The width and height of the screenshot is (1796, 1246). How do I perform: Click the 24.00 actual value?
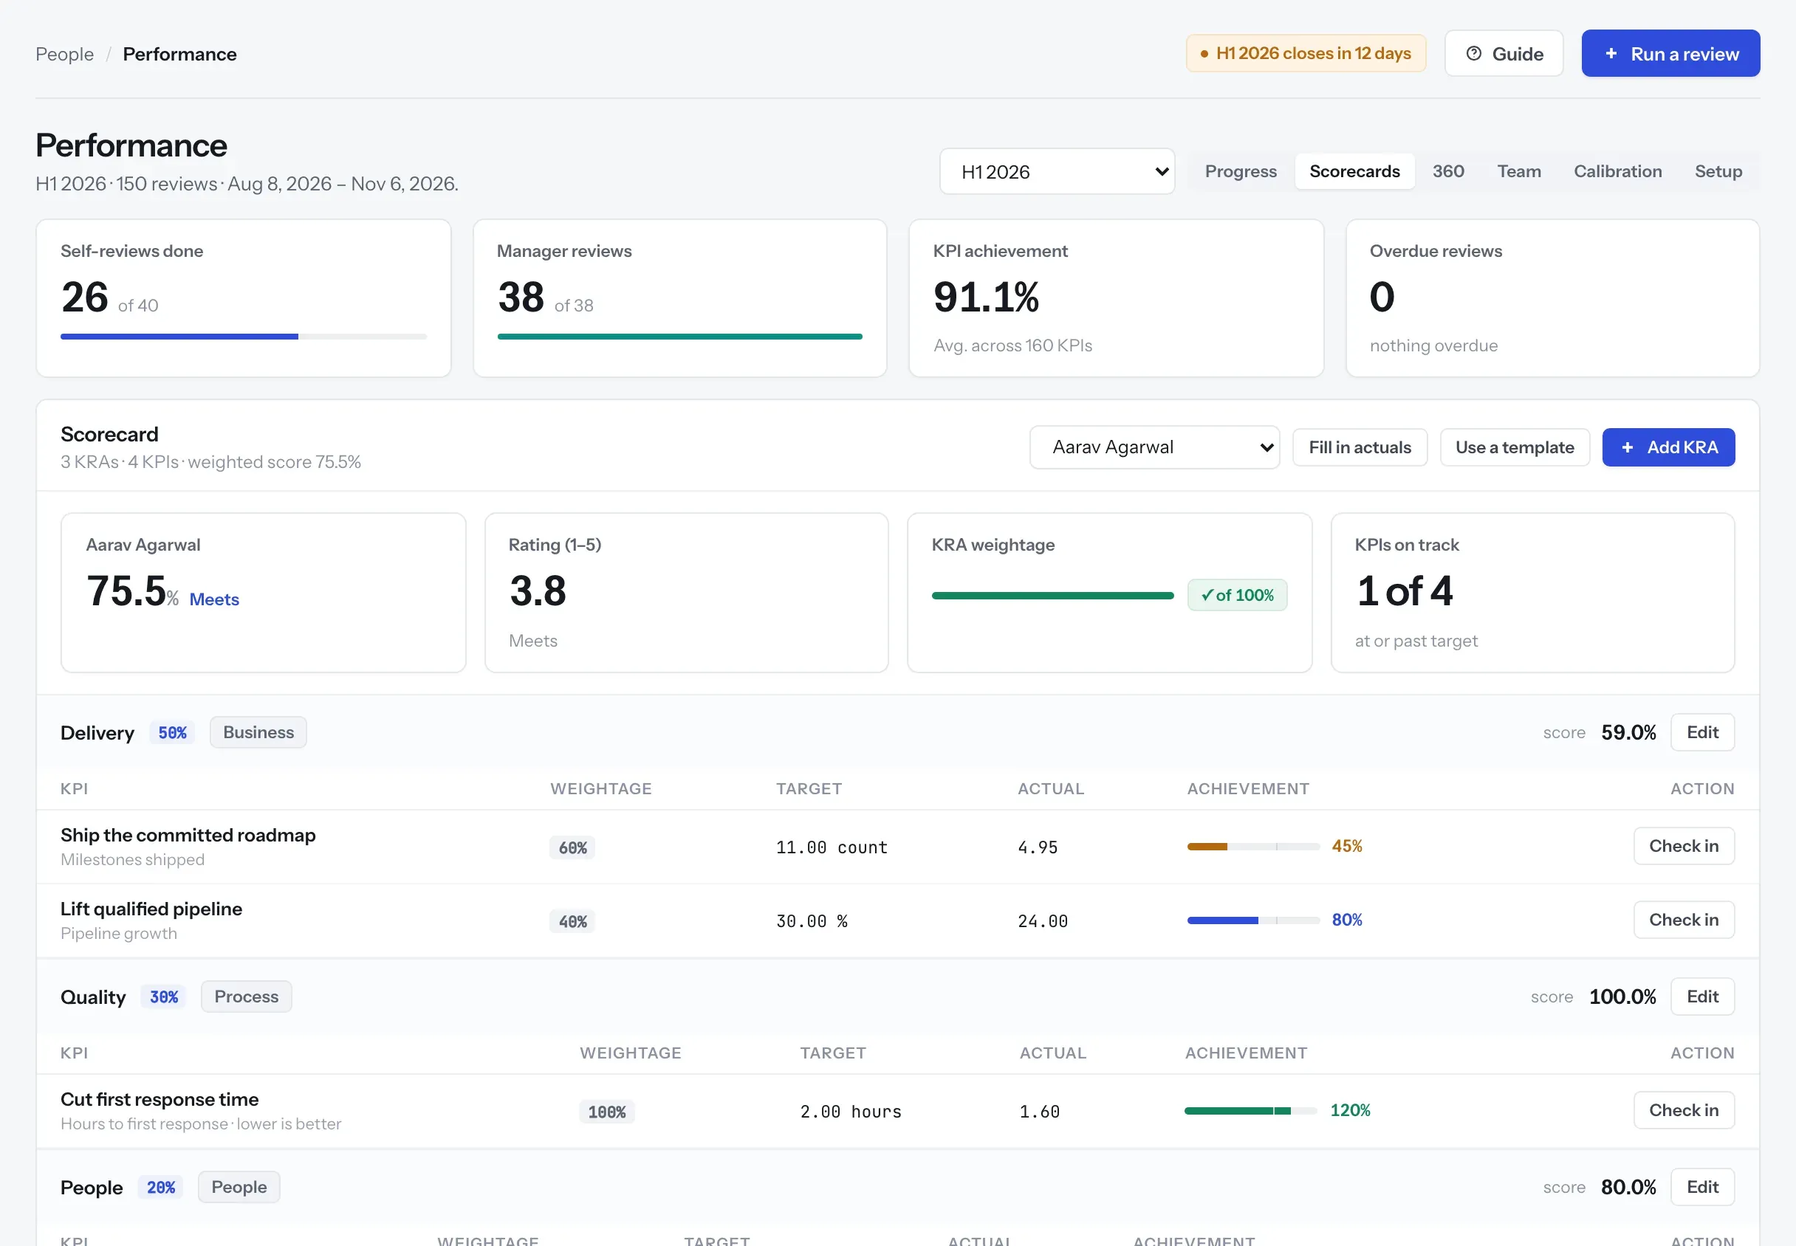(x=1043, y=921)
